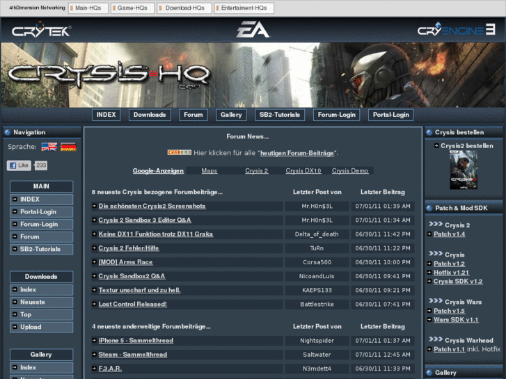Open the Download-HQs network tab
Screen dimensions: 506x379
(x=184, y=8)
